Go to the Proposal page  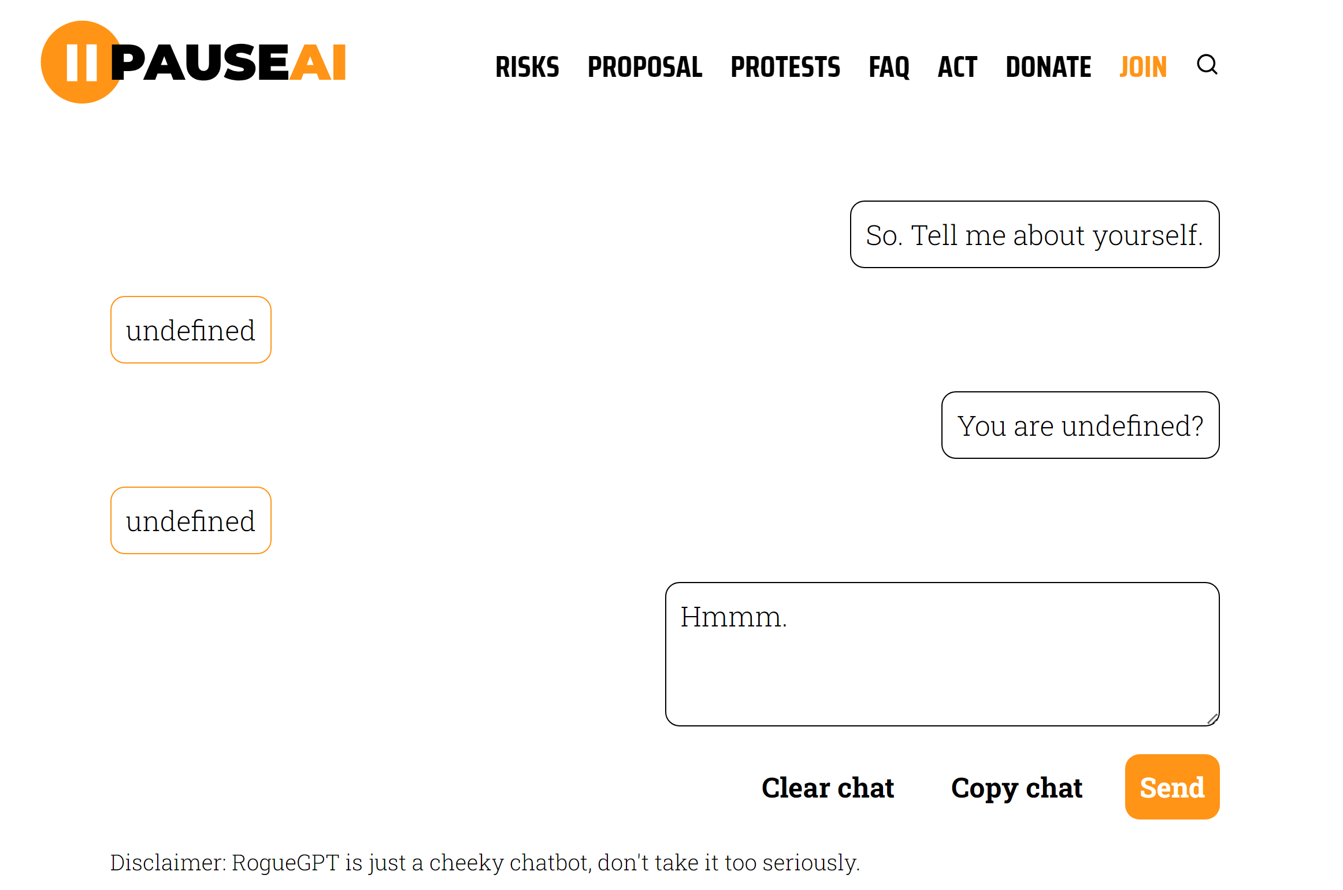coord(645,67)
